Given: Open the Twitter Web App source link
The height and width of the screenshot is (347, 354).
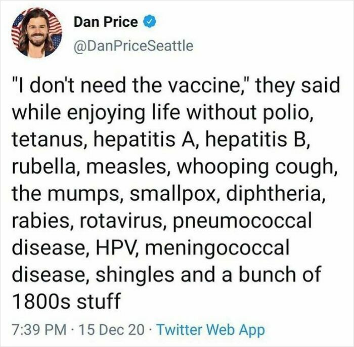Looking at the screenshot, I should tap(210, 330).
